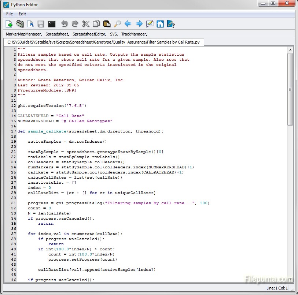Open the File menu

coord(10,14)
